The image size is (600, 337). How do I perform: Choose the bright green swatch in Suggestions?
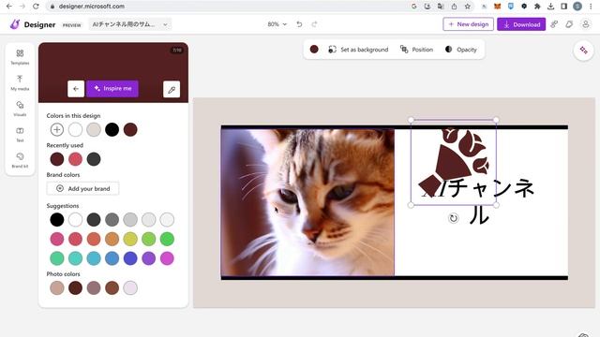167,239
